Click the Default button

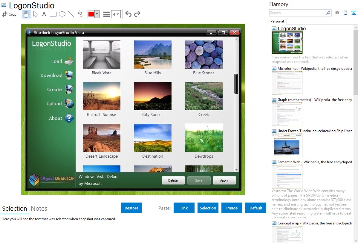tap(256, 208)
